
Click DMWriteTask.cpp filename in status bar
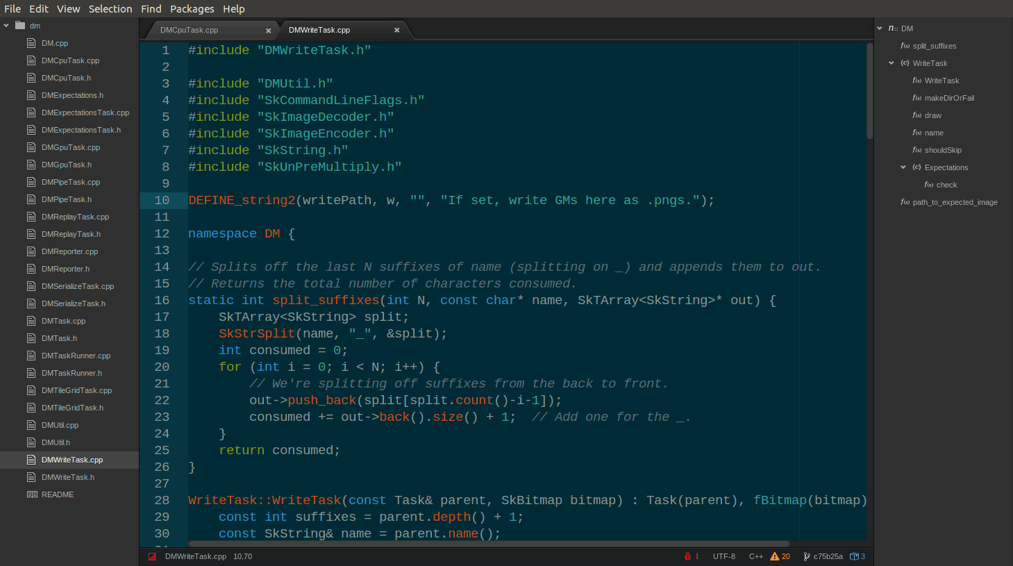click(x=196, y=556)
